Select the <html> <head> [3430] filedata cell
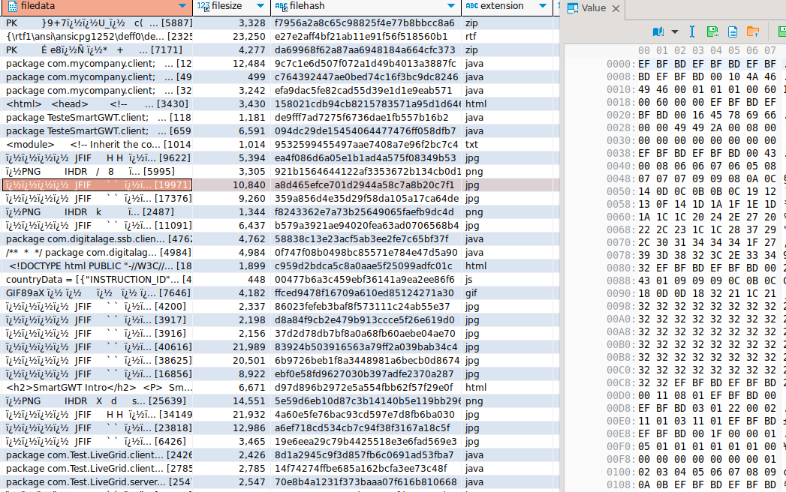This screenshot has height=492, width=786. pyautogui.click(x=98, y=104)
